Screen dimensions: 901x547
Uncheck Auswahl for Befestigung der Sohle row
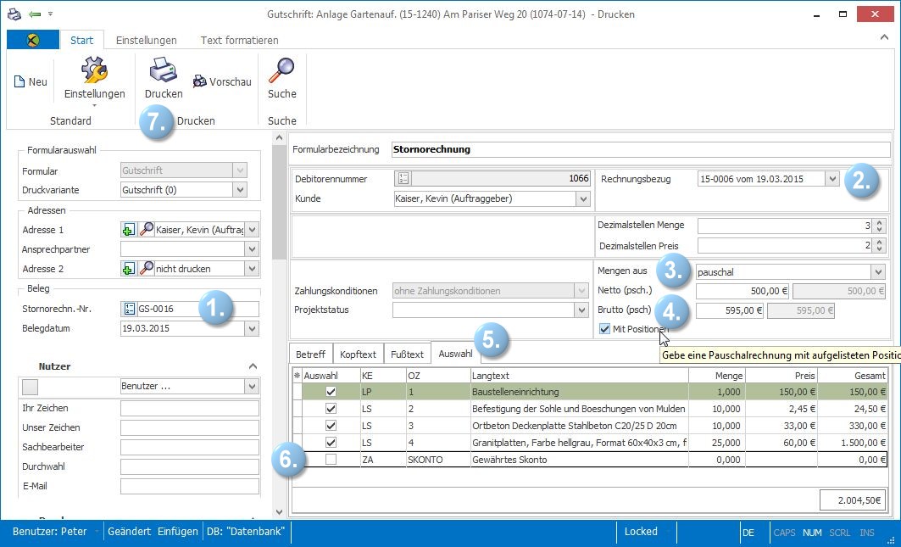point(331,409)
